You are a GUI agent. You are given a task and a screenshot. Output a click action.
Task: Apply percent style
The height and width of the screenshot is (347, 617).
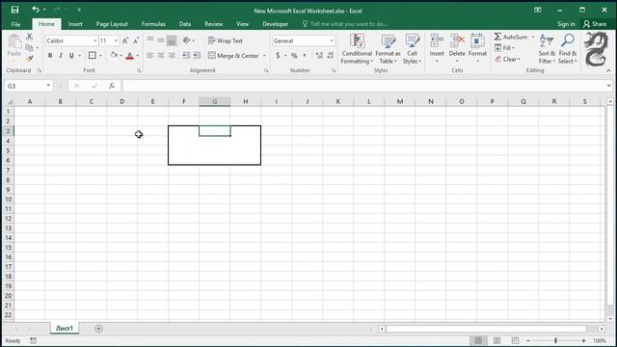294,56
